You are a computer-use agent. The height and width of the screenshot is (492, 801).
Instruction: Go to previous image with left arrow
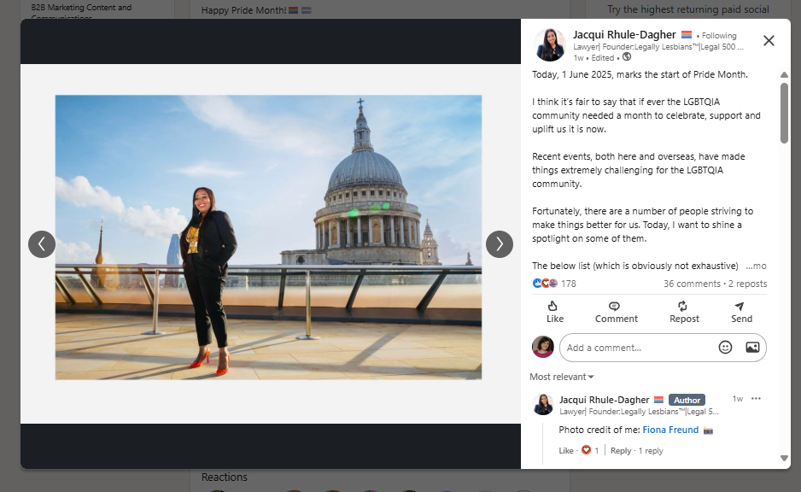[x=42, y=244]
